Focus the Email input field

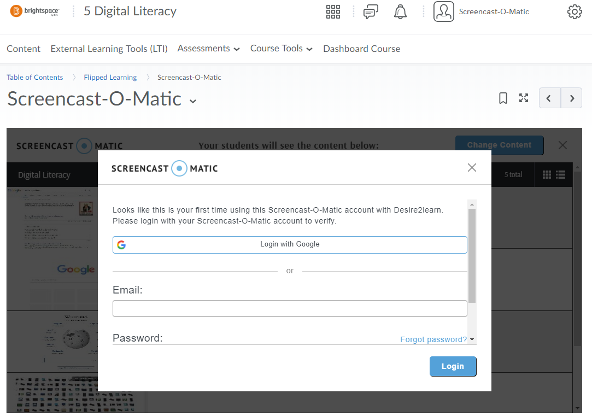click(290, 309)
